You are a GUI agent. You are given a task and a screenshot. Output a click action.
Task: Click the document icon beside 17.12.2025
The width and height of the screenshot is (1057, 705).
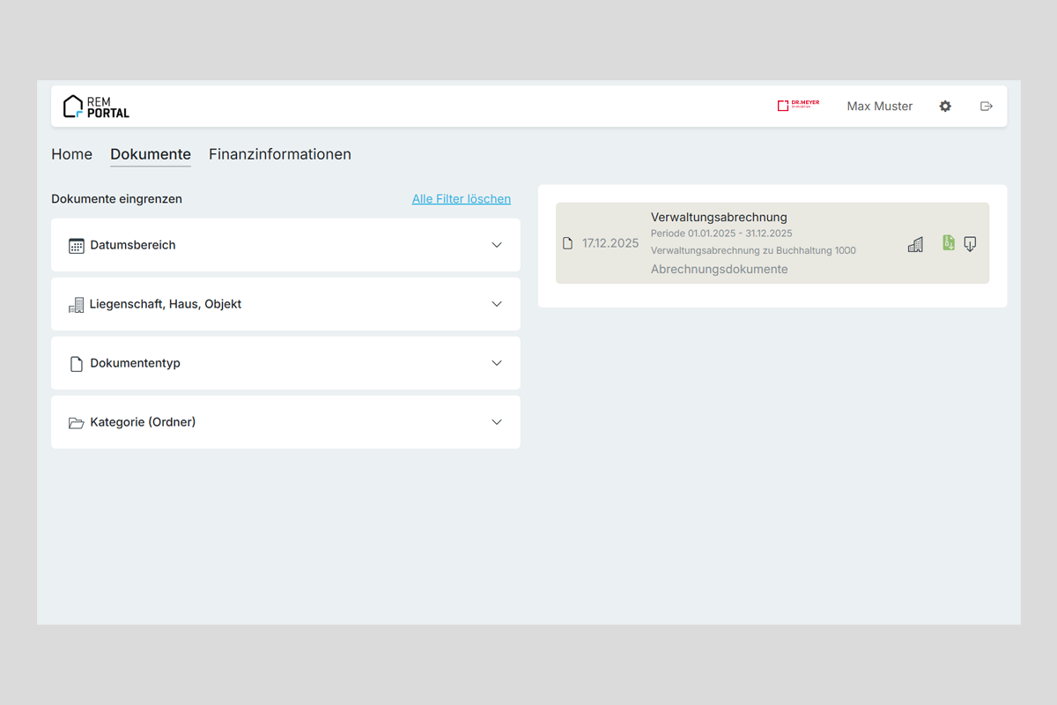point(568,243)
